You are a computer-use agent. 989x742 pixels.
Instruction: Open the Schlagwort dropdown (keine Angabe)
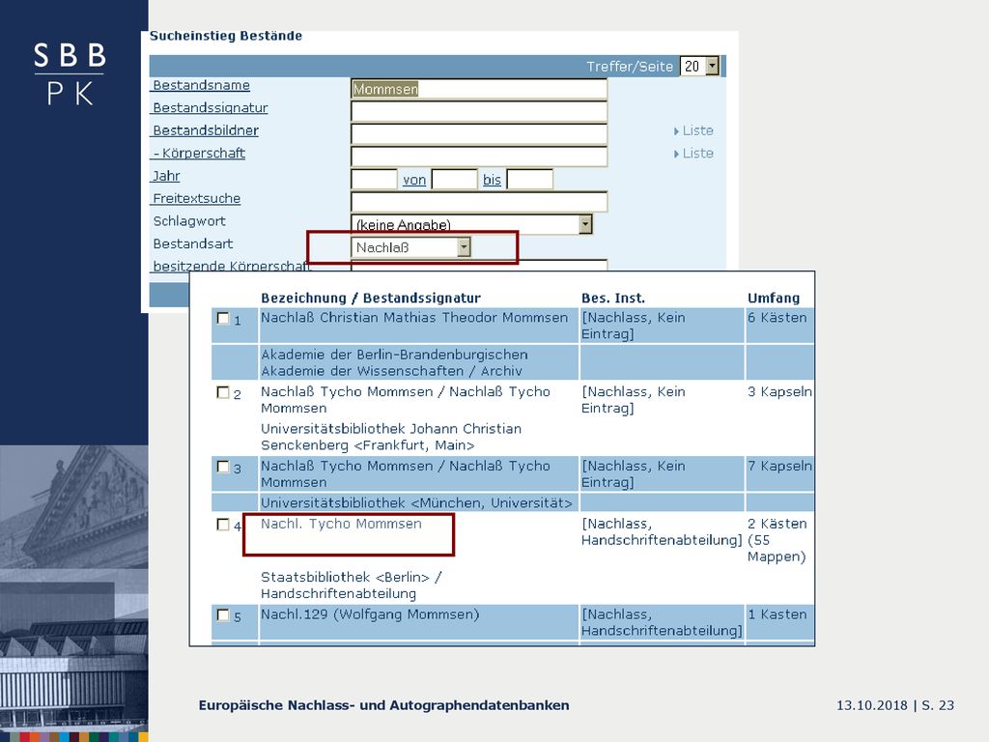pyautogui.click(x=471, y=224)
